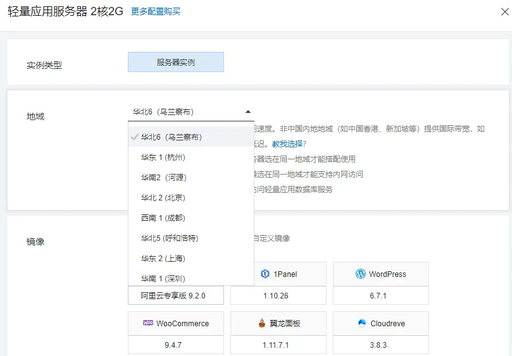Select WooCommerce version 9.4.7 box
The width and height of the screenshot is (512, 356).
(176, 345)
